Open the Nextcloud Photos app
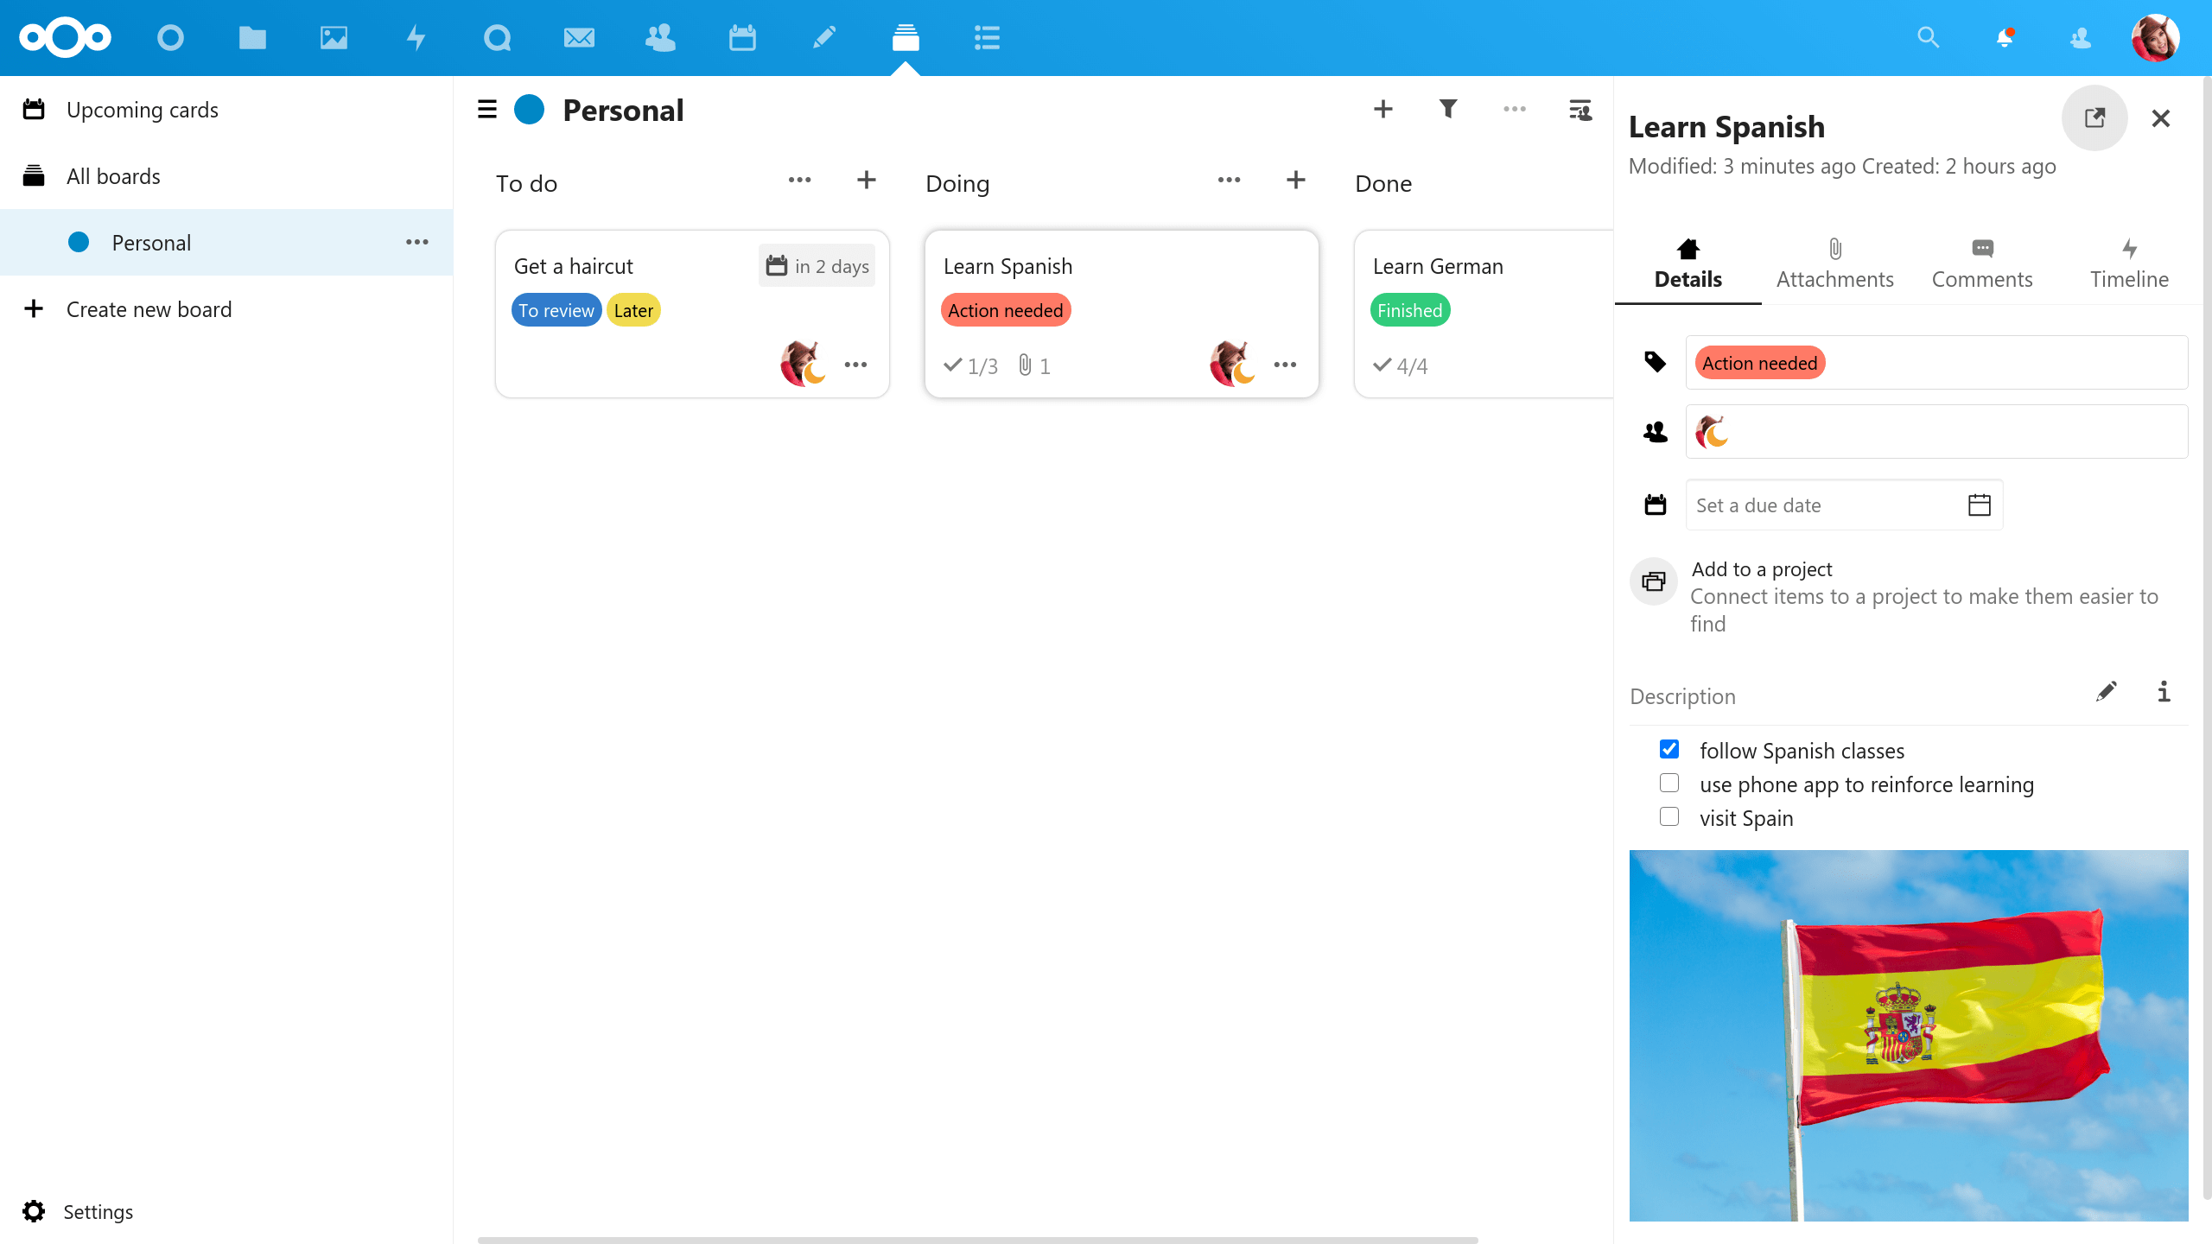This screenshot has width=2212, height=1244. pyautogui.click(x=333, y=38)
